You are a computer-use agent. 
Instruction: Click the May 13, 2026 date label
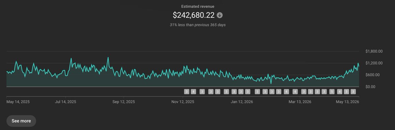(x=347, y=102)
